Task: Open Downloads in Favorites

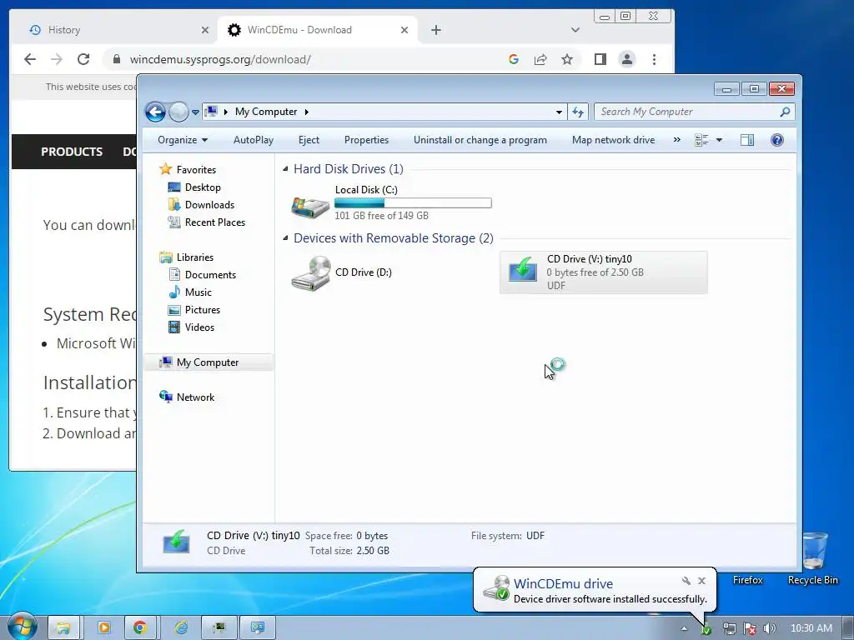Action: [x=209, y=205]
